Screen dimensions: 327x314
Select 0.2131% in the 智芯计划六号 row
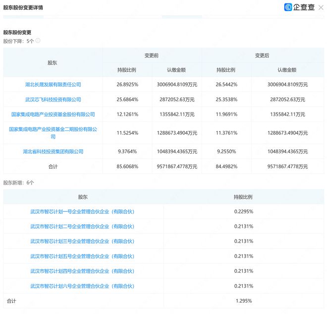[244, 286]
